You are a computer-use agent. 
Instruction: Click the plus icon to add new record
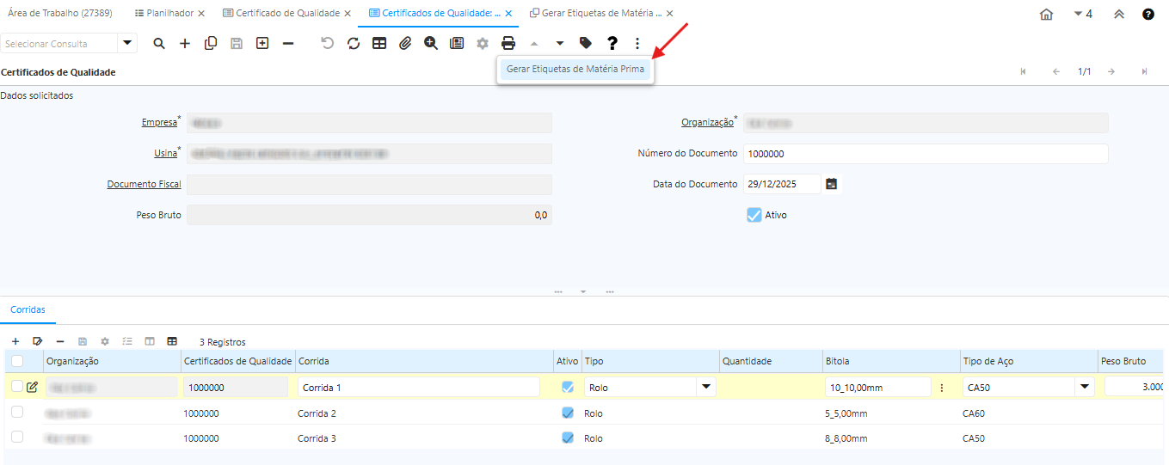pyautogui.click(x=185, y=43)
